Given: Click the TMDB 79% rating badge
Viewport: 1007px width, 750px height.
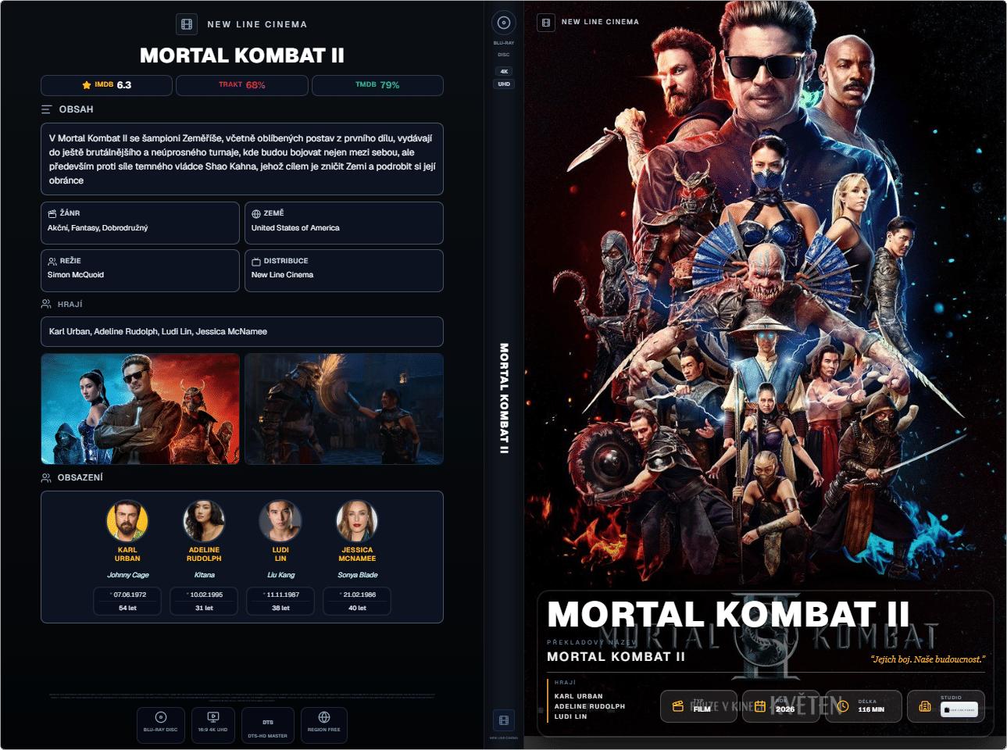Looking at the screenshot, I should click(x=377, y=85).
